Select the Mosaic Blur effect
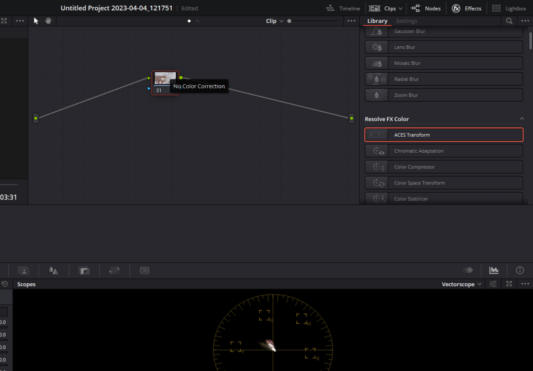This screenshot has width=533, height=371. [443, 63]
